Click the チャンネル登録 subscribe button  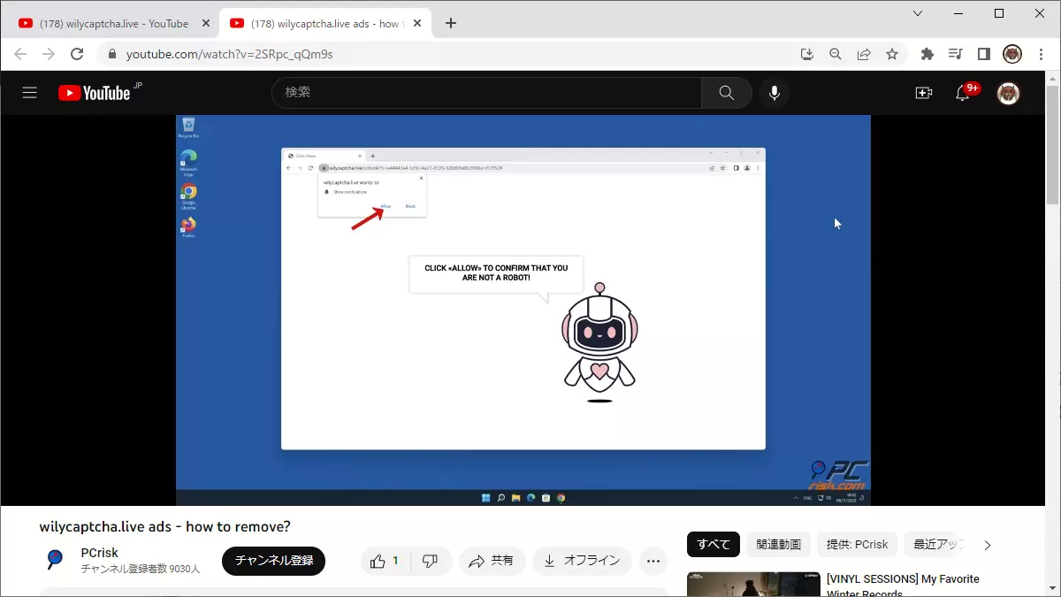pyautogui.click(x=273, y=561)
